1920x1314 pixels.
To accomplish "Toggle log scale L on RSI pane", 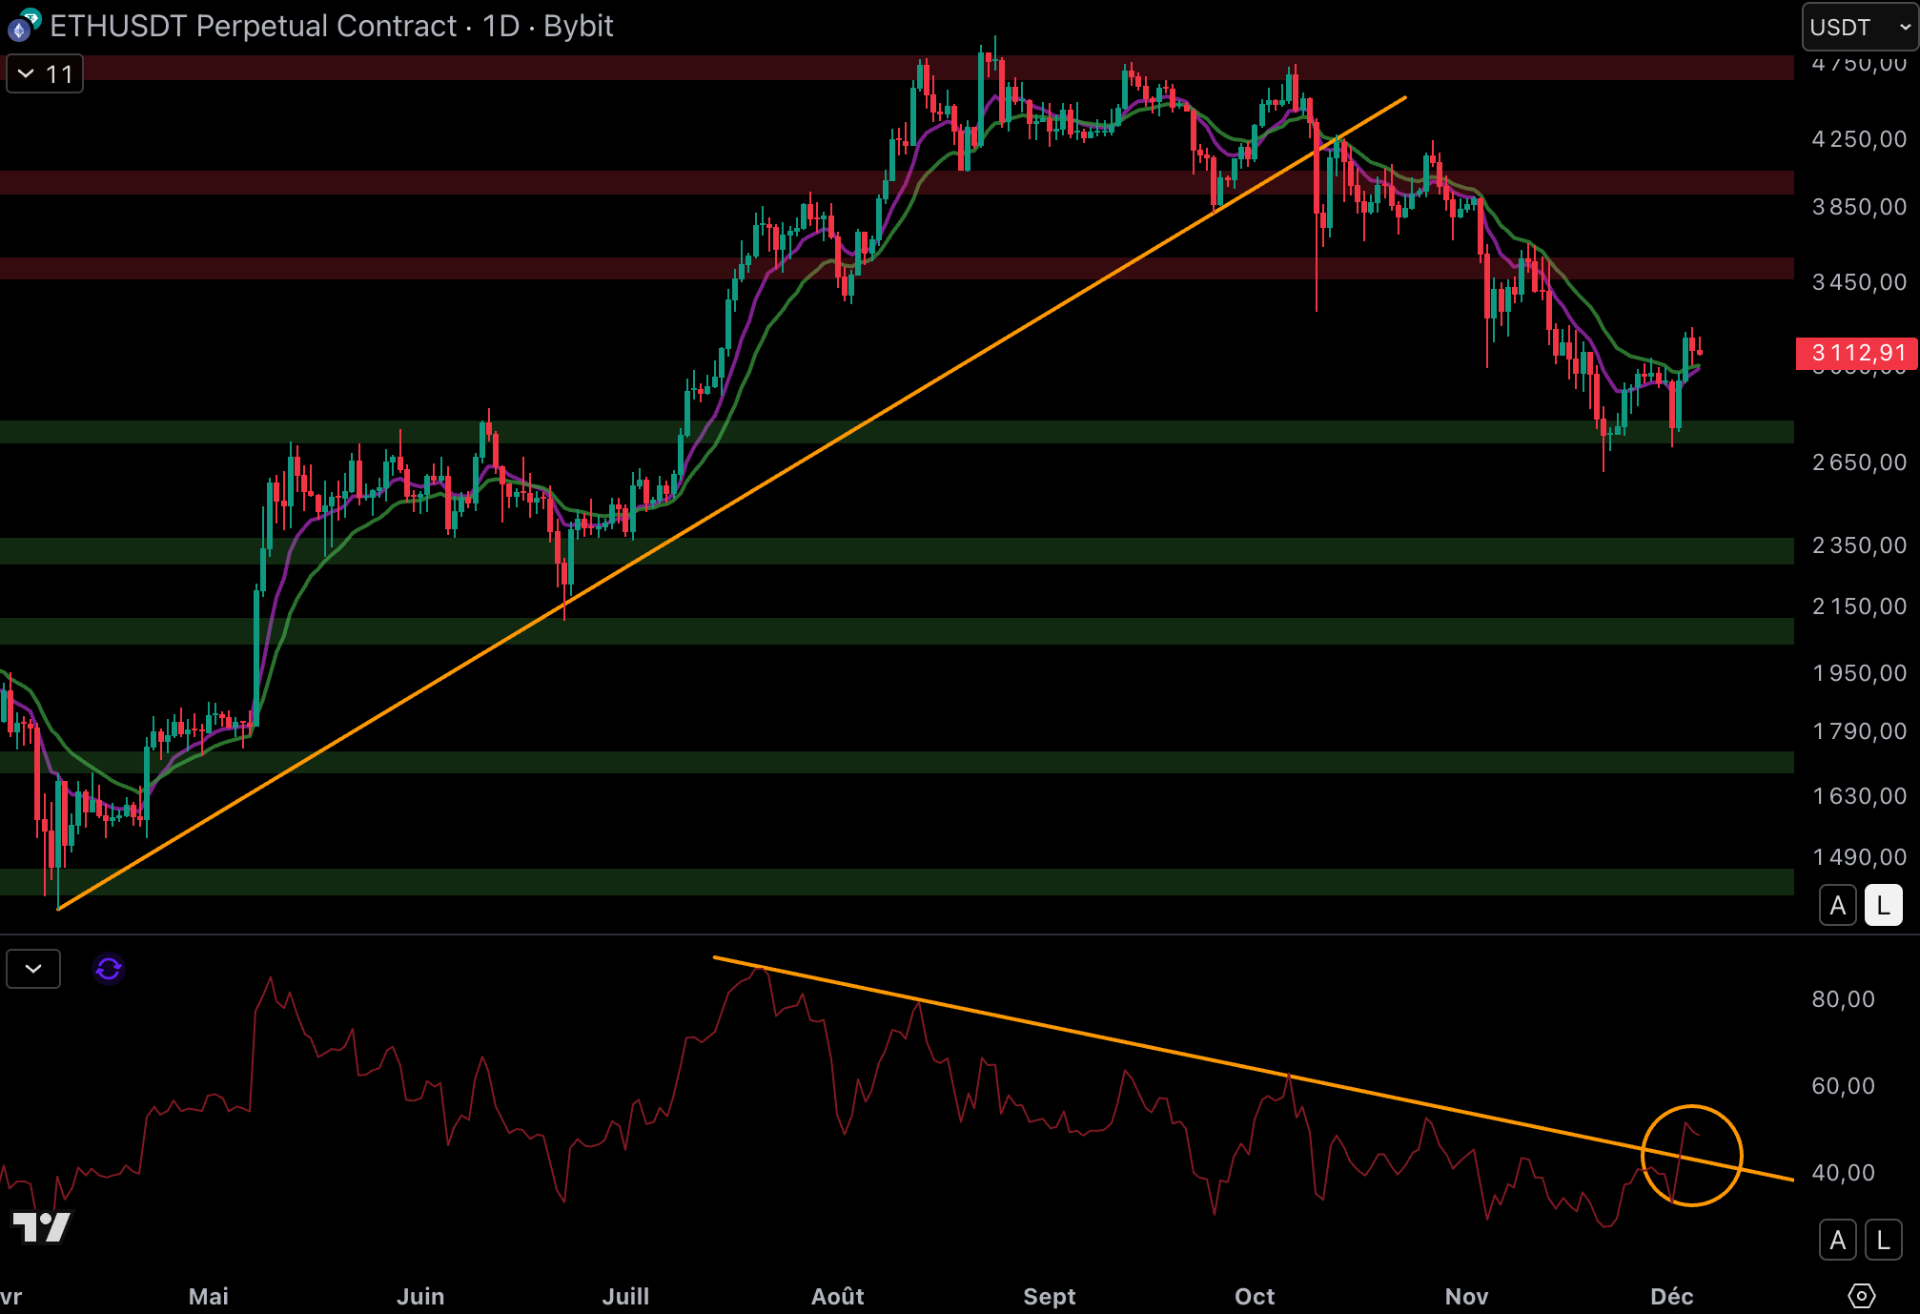I will pyautogui.click(x=1883, y=1240).
